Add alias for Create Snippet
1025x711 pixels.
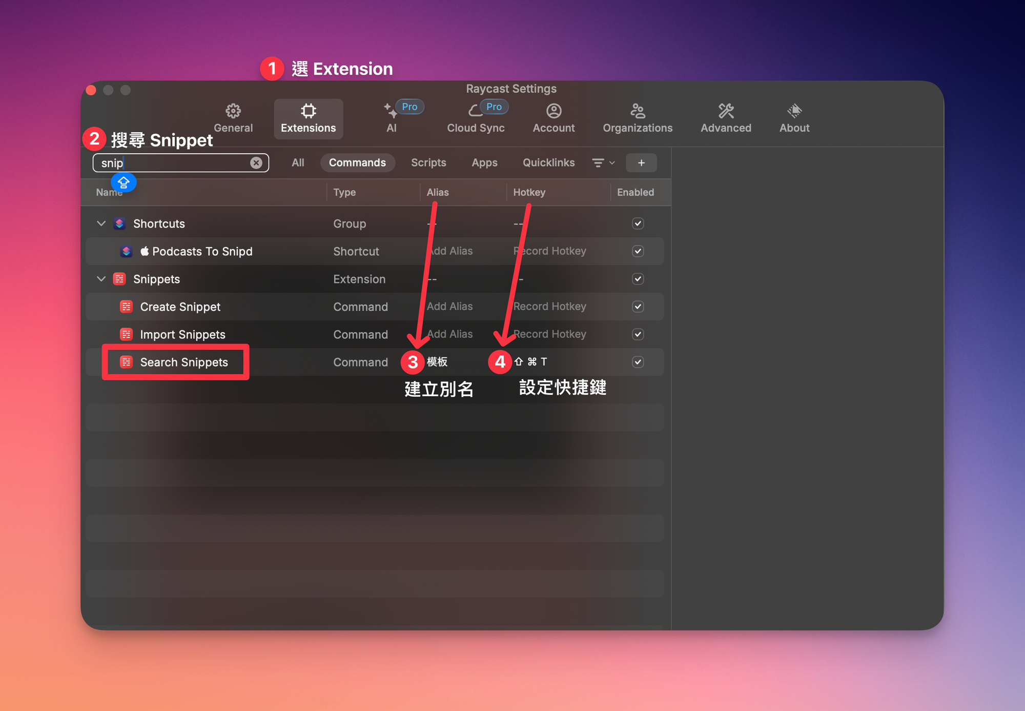coord(449,307)
